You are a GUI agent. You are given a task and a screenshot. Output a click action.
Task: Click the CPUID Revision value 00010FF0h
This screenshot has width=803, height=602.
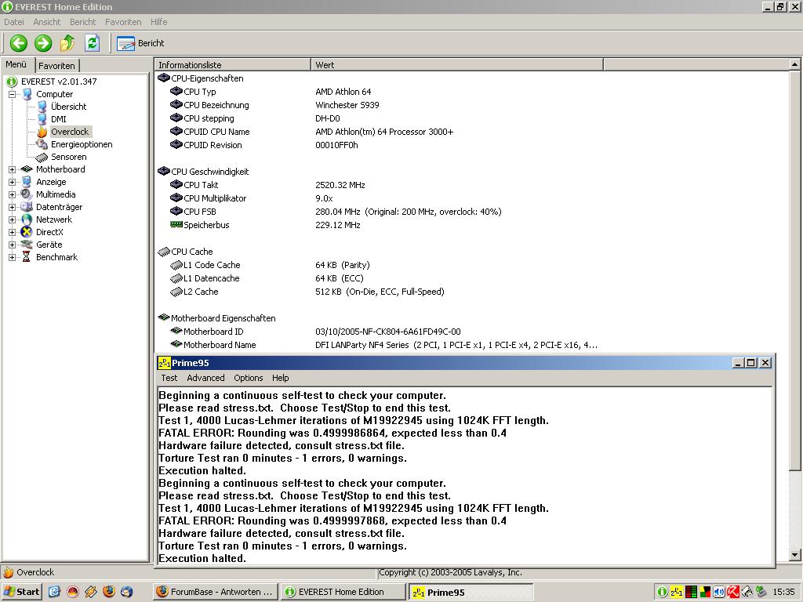[x=336, y=145]
